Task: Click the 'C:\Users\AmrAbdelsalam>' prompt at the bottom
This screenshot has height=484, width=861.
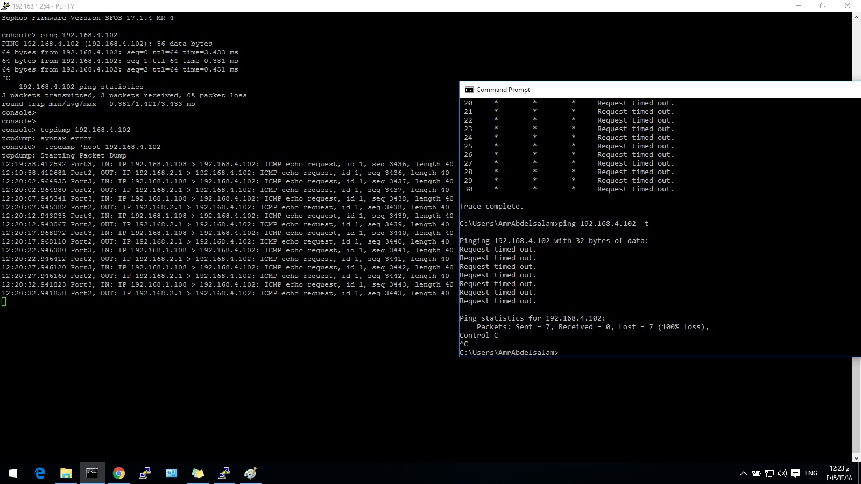Action: [509, 353]
